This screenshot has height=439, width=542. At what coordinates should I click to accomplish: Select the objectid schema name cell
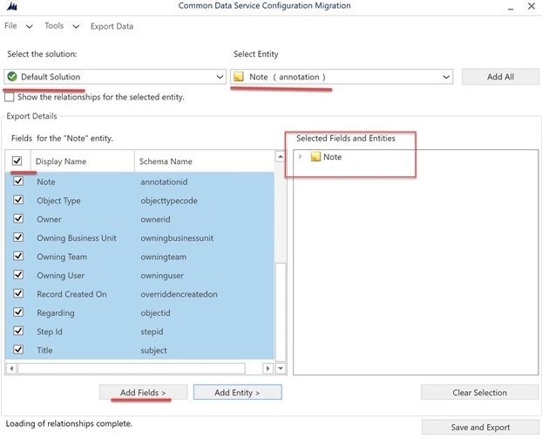coord(155,312)
